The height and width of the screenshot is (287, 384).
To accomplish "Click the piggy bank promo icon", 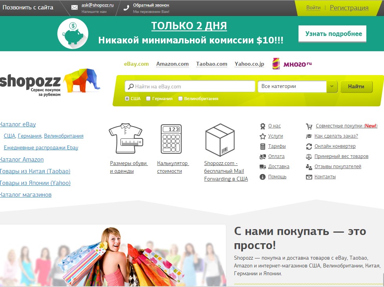I will pos(73,34).
